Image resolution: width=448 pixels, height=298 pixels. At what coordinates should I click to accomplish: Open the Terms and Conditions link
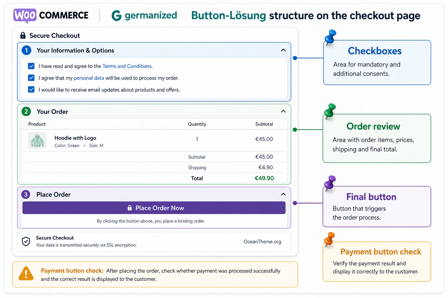tap(127, 66)
